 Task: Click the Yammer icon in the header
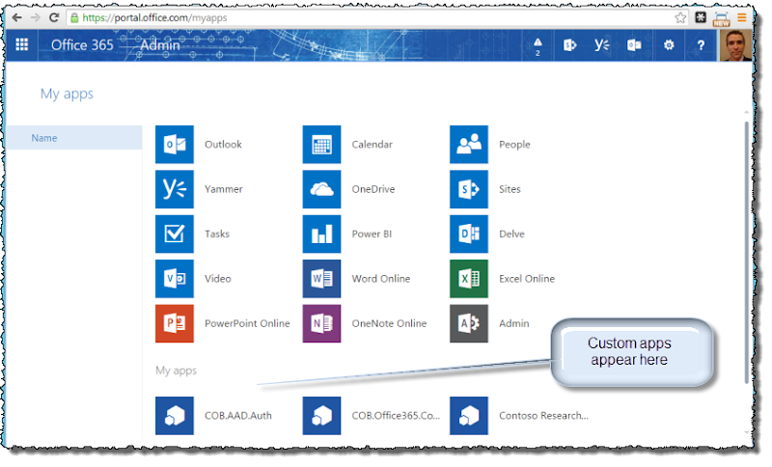coord(601,44)
